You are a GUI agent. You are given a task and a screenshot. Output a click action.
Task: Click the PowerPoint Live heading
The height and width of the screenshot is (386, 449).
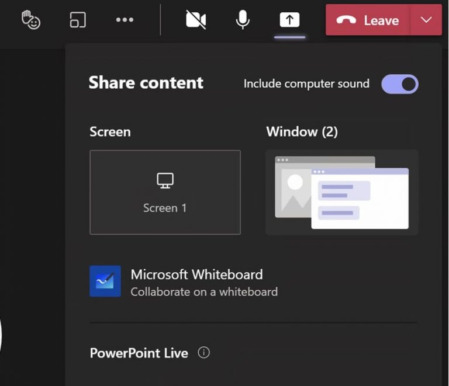[x=139, y=353]
